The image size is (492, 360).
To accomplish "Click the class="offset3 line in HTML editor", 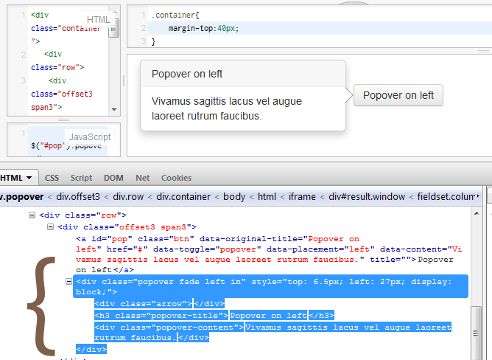I will [62, 94].
